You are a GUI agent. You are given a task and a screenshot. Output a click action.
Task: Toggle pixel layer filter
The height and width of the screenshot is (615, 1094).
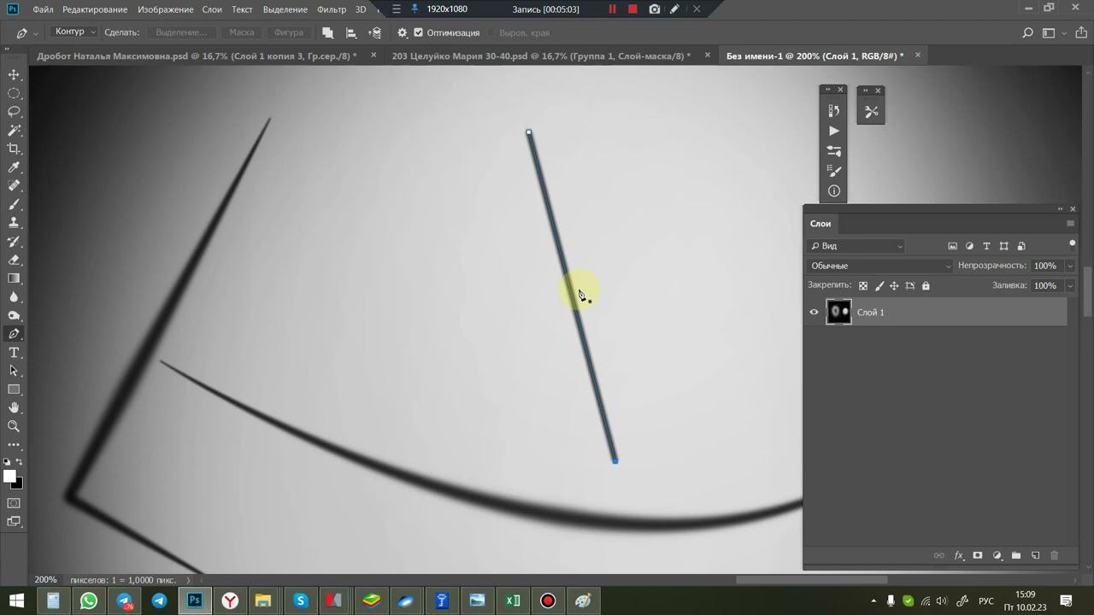[x=952, y=246]
